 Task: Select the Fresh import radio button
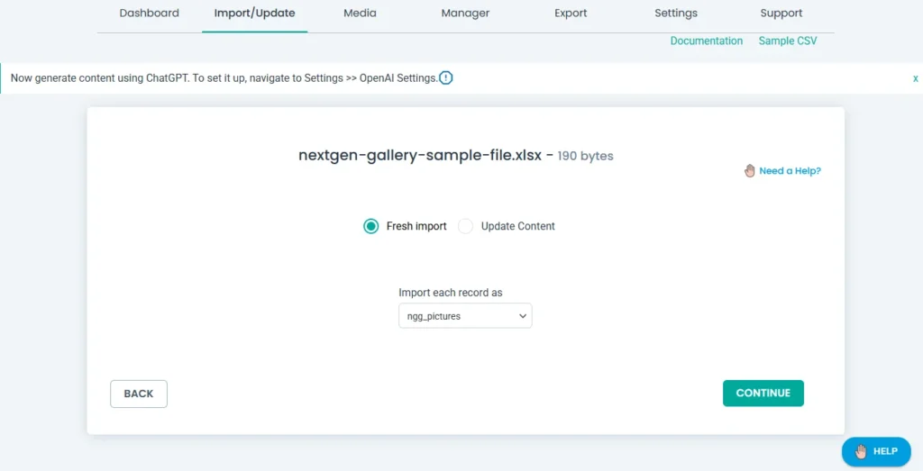tap(370, 226)
